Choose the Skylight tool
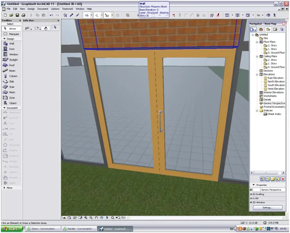The image size is (290, 233). (11, 60)
